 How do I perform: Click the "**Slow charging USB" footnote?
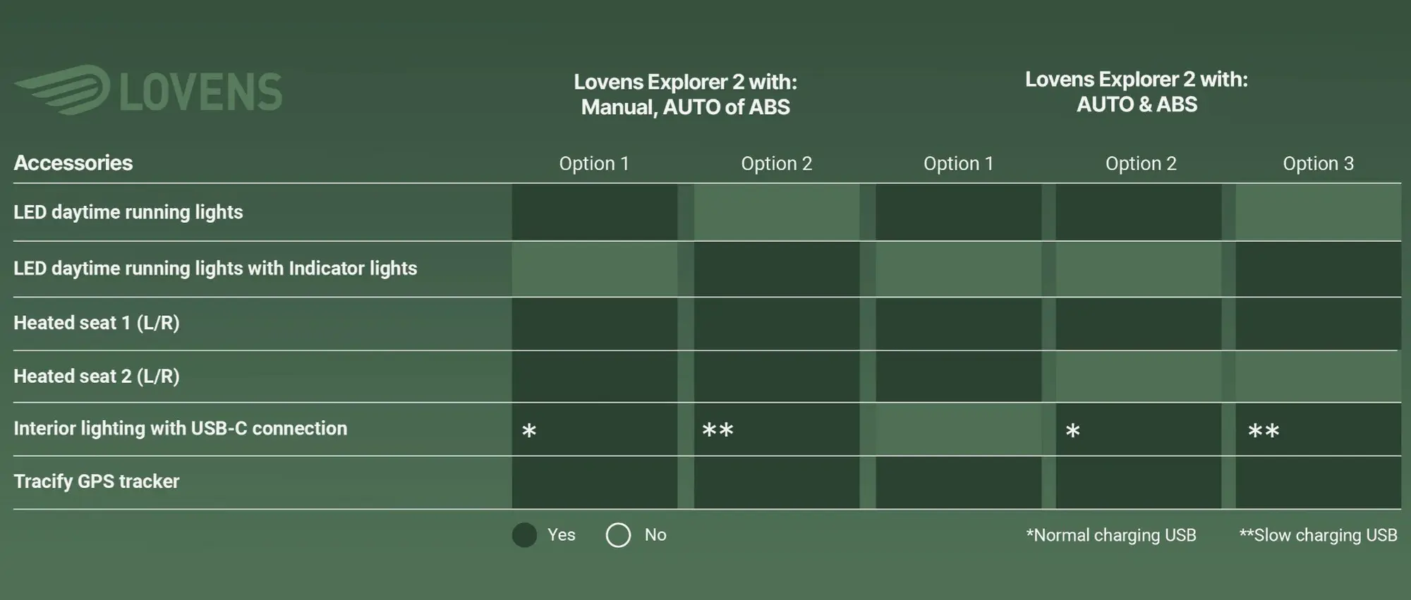tap(1318, 535)
